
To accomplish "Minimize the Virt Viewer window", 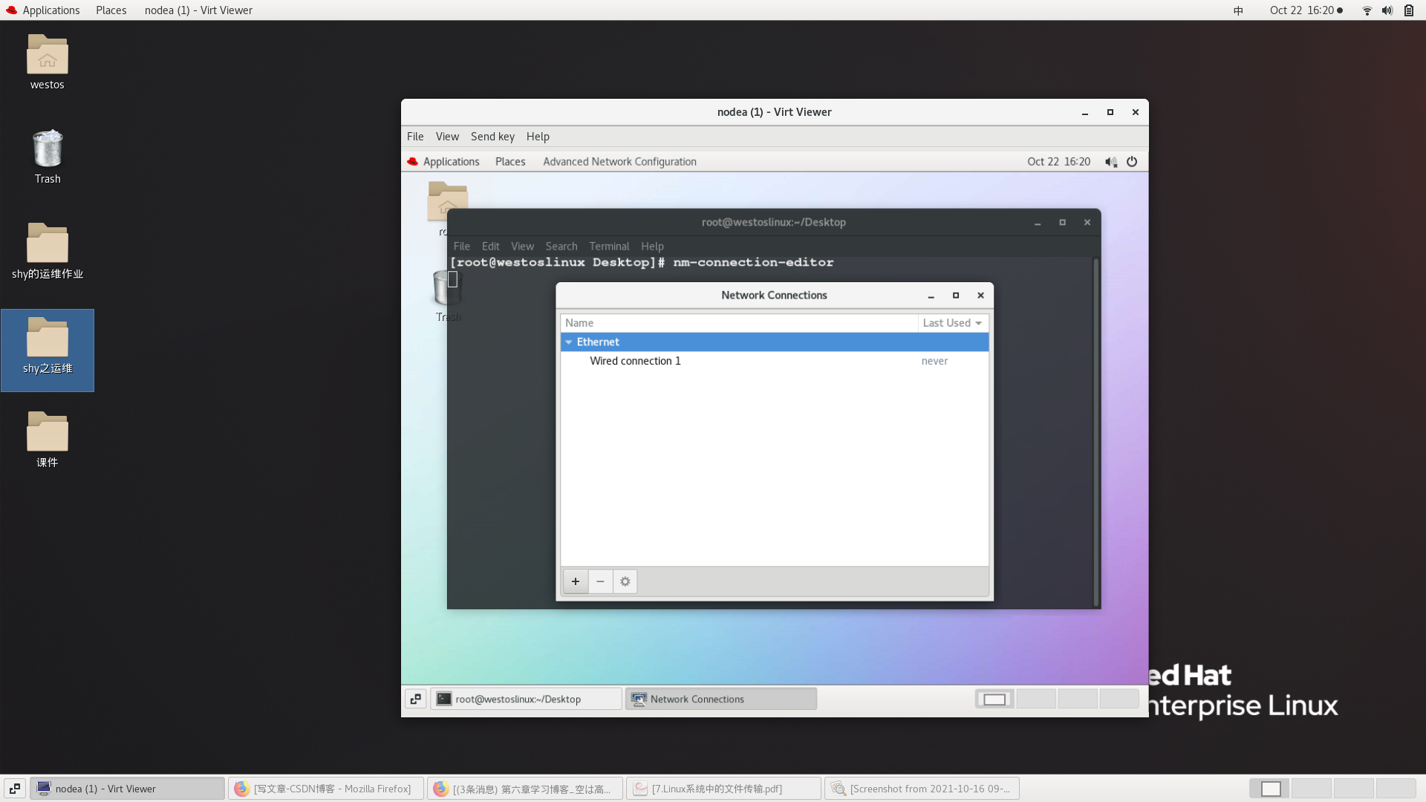I will coord(1085,112).
